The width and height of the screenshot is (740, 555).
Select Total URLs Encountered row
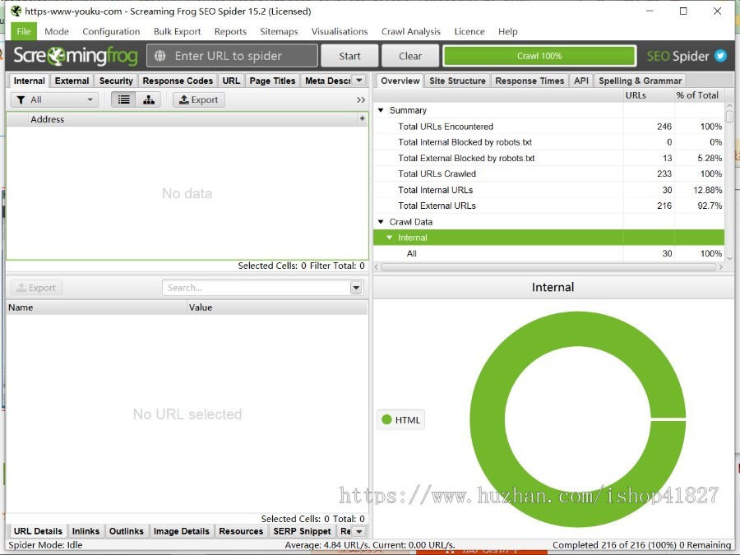pyautogui.click(x=549, y=127)
